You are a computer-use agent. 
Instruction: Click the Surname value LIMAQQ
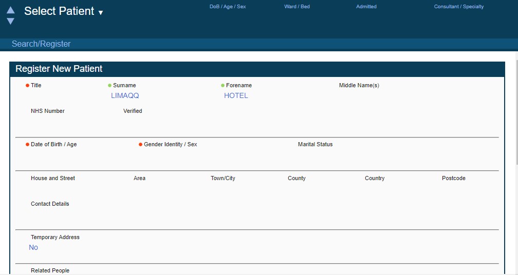pyautogui.click(x=125, y=95)
